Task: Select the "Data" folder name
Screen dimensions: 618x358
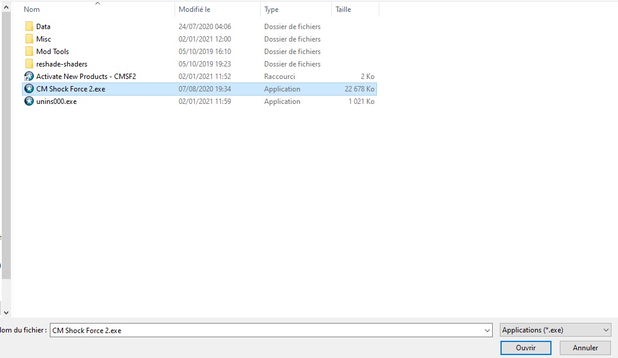Action: coord(43,26)
